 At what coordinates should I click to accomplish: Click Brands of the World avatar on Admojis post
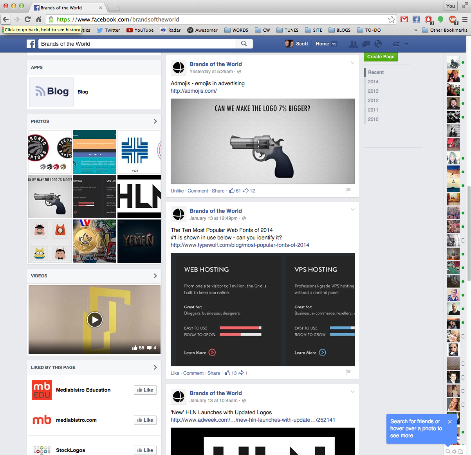(x=179, y=68)
